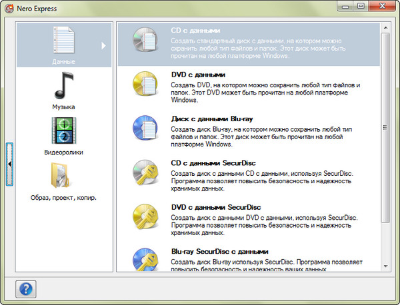Click the Blu-ray SecurDisc disc icon
The height and width of the screenshot is (305, 400).
(144, 260)
